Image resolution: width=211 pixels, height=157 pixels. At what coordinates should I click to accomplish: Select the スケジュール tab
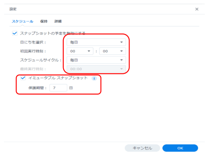pyautogui.click(x=22, y=21)
